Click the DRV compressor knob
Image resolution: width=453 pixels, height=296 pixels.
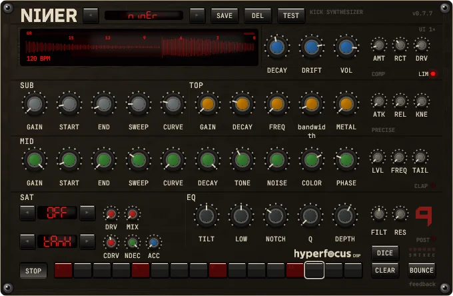tap(422, 45)
